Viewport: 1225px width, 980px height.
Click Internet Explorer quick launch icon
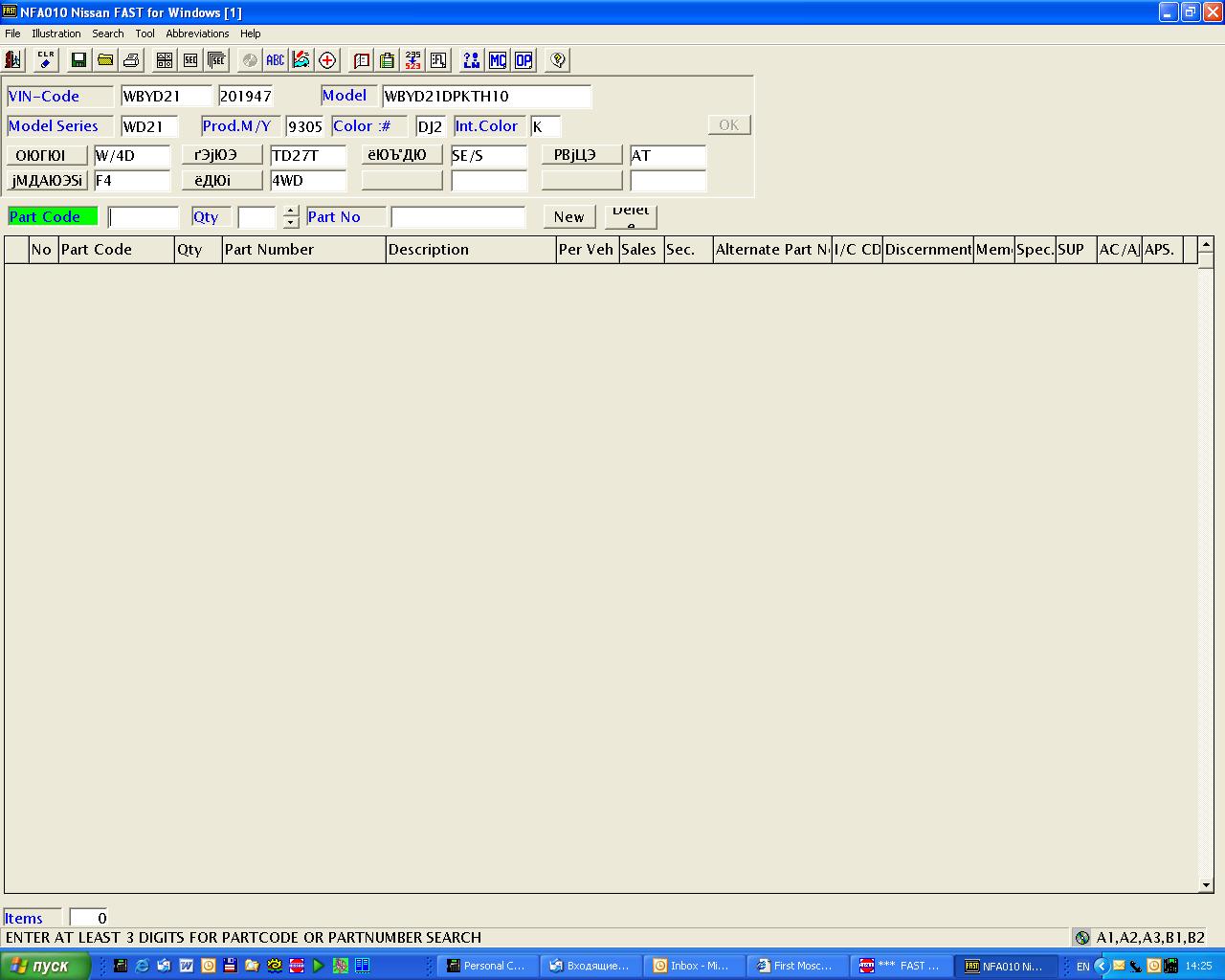(143, 966)
